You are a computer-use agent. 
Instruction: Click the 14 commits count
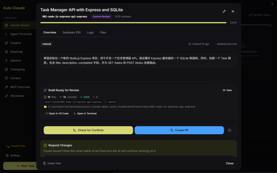click(68, 97)
